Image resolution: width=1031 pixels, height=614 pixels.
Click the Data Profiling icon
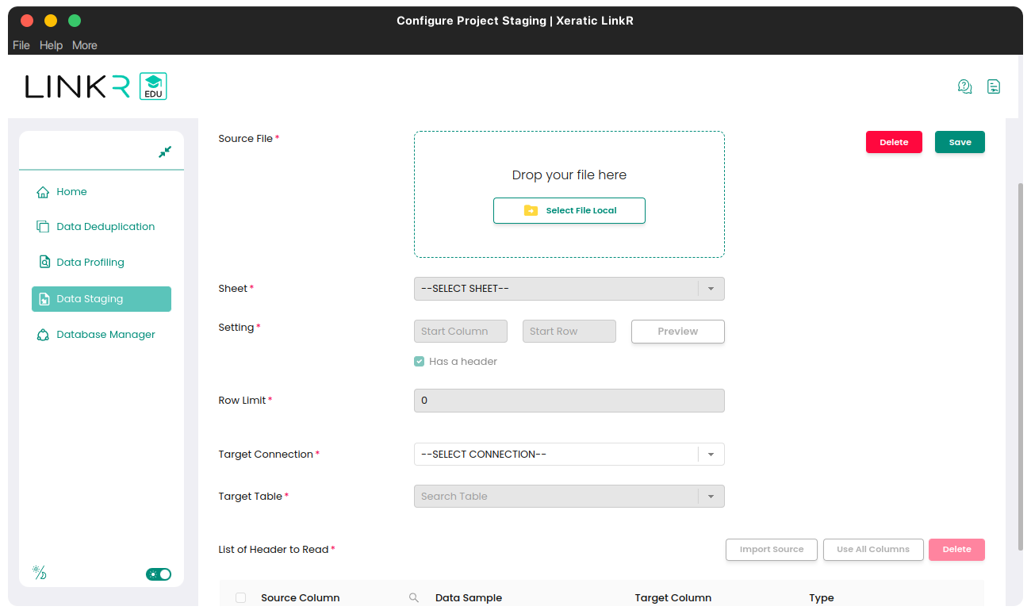[43, 263]
